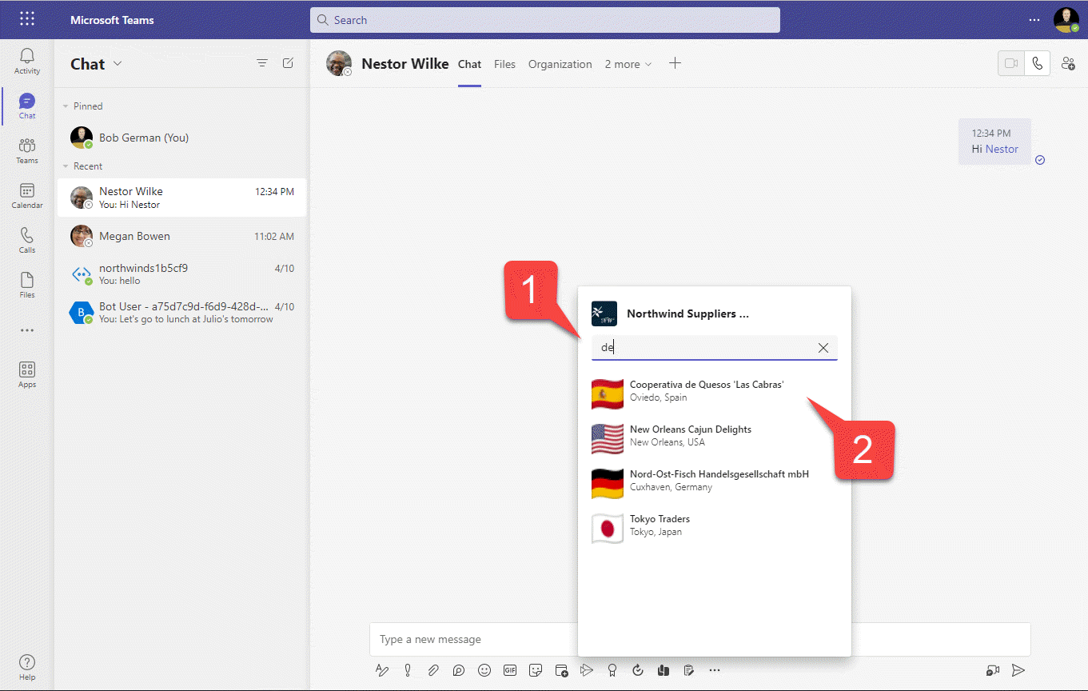Screen dimensions: 1088x691
Task: Expand the 2 more tabs dropdown
Action: tap(628, 64)
